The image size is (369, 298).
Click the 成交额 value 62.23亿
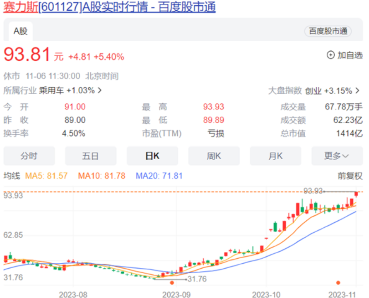(348, 120)
